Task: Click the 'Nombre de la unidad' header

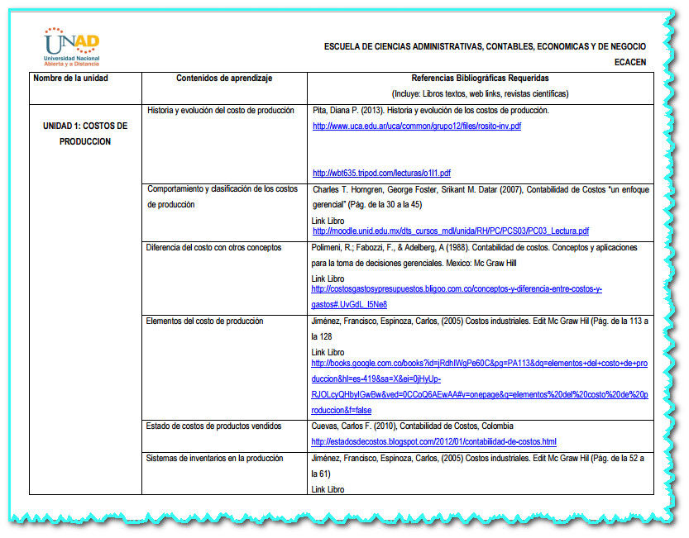Action: pos(70,79)
